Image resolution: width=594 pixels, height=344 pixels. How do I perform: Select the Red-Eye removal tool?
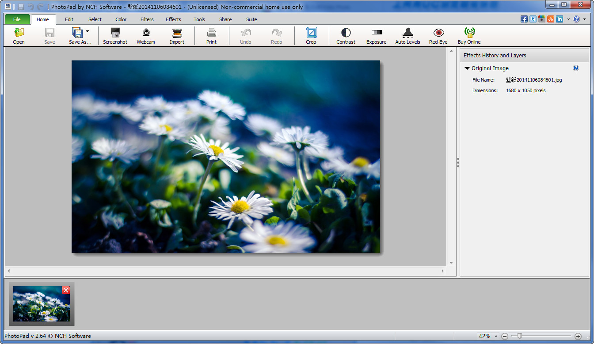(438, 36)
